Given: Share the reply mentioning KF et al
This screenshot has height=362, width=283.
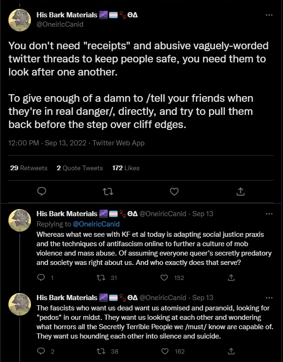Looking at the screenshot, I should [231, 278].
